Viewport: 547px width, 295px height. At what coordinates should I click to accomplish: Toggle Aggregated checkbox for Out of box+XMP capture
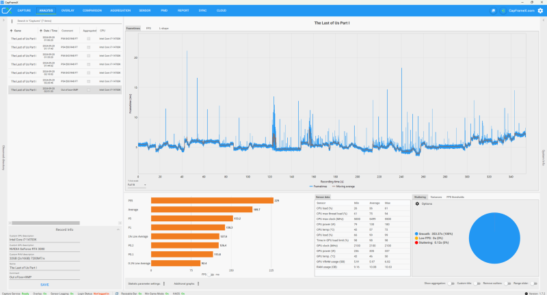[x=89, y=90]
